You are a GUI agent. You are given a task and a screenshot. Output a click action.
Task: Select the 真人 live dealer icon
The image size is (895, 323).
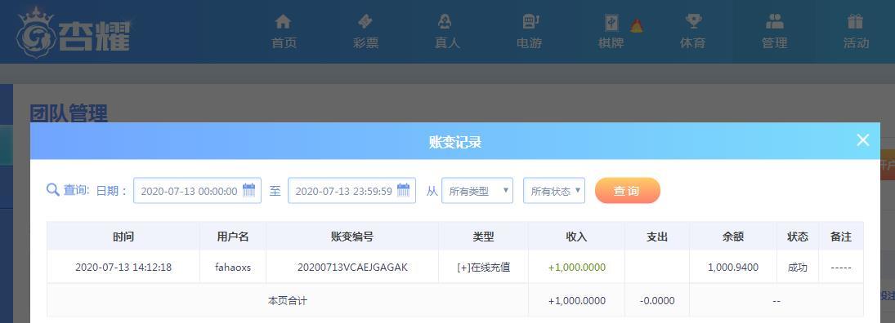[x=445, y=22]
